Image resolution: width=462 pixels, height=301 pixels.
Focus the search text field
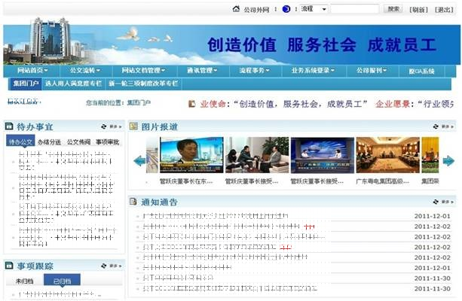click(354, 9)
